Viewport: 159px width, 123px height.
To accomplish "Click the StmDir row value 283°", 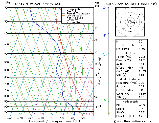I will point(142,112).
